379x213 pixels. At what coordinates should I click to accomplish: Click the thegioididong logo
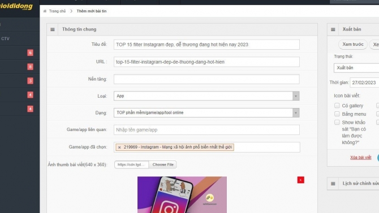(x=16, y=6)
